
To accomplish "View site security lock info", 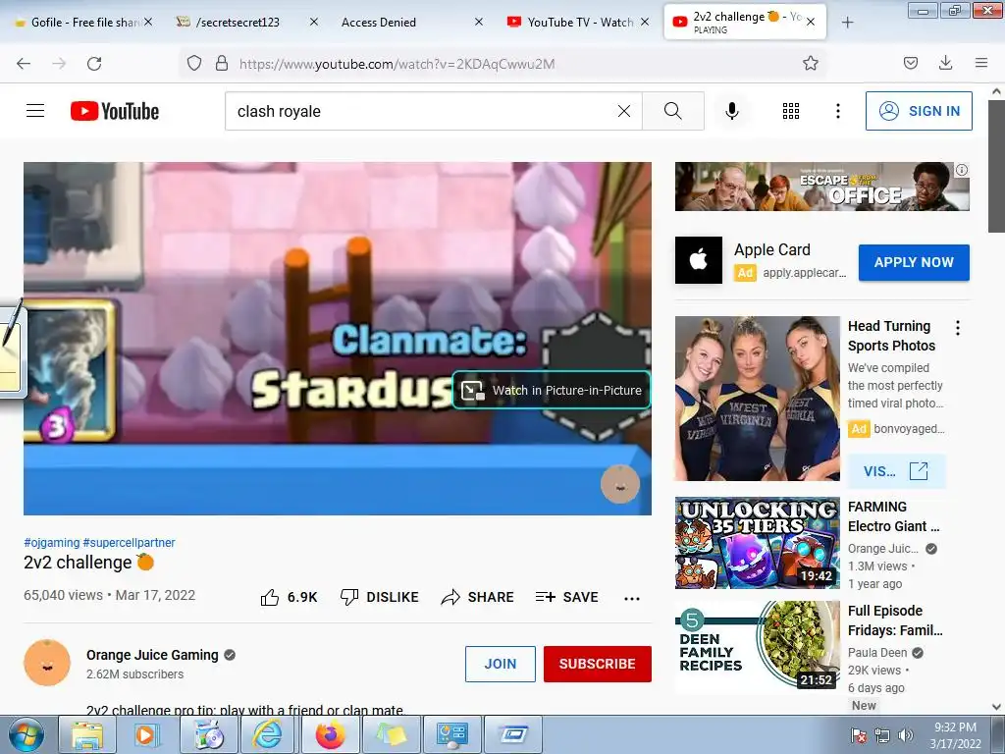I will (x=222, y=63).
